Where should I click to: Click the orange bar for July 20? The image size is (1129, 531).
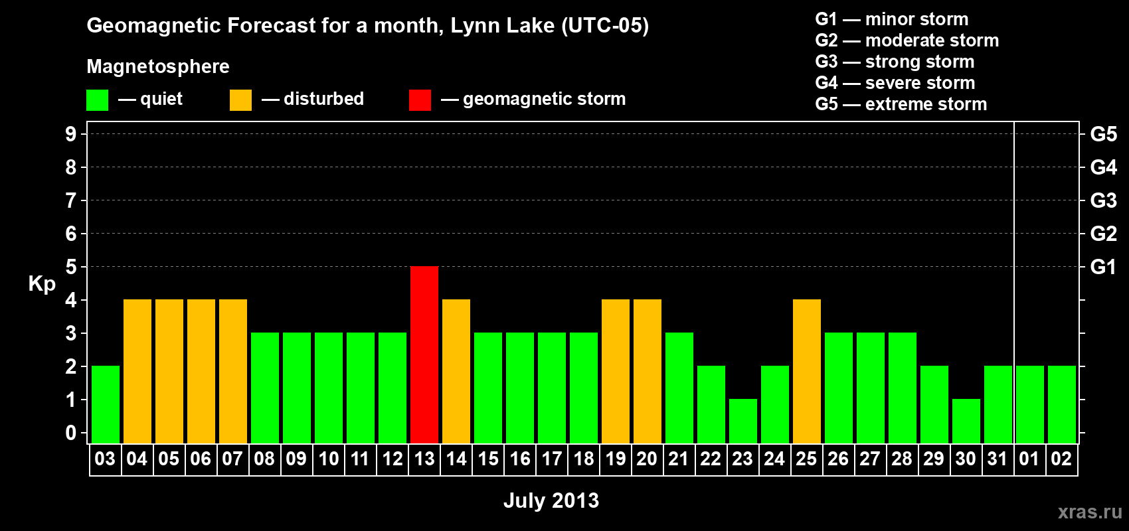(648, 371)
